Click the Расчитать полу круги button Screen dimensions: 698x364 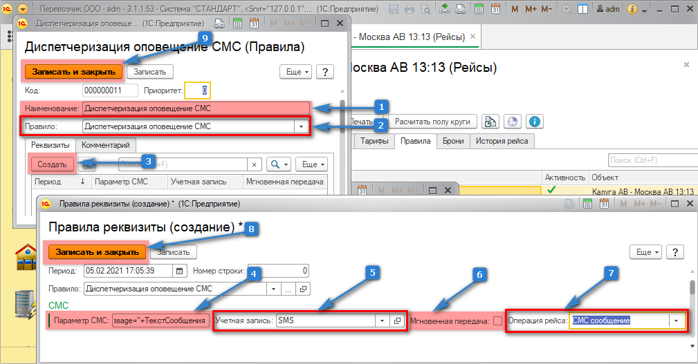click(432, 121)
